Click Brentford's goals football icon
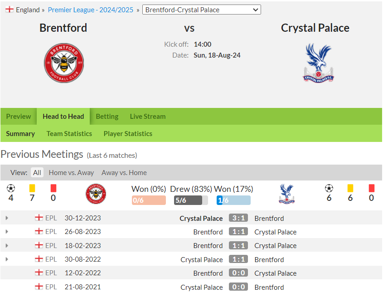Image resolution: width=383 pixels, height=307 pixels. coord(11,188)
